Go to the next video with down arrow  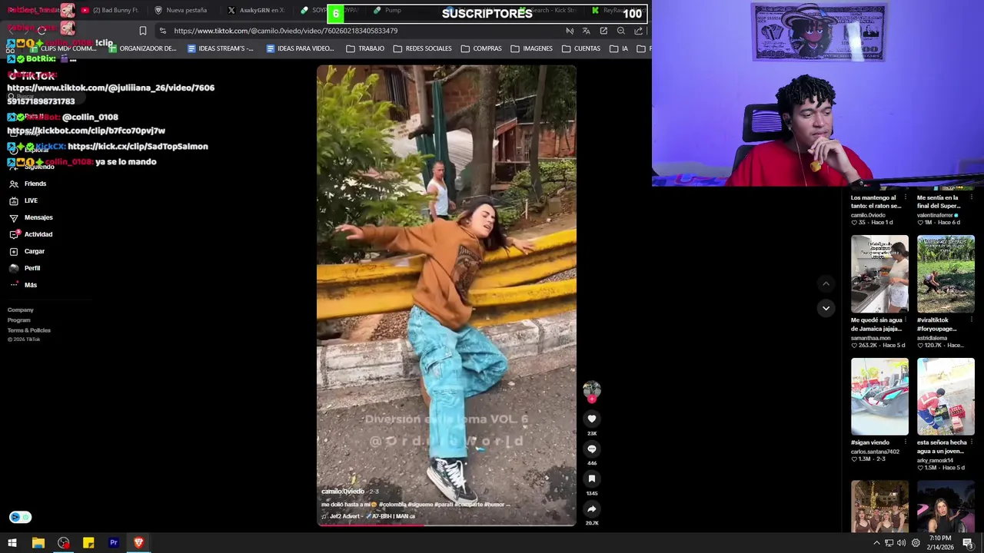coord(826,308)
